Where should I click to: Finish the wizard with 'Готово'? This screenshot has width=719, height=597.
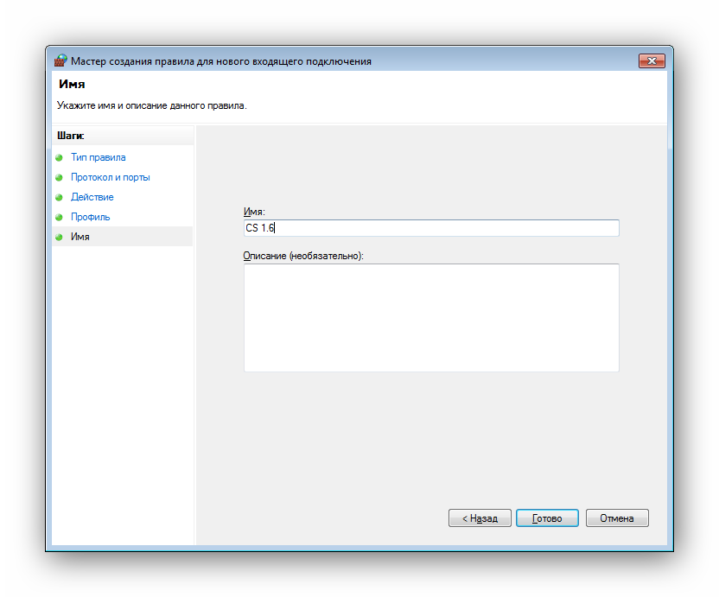547,518
